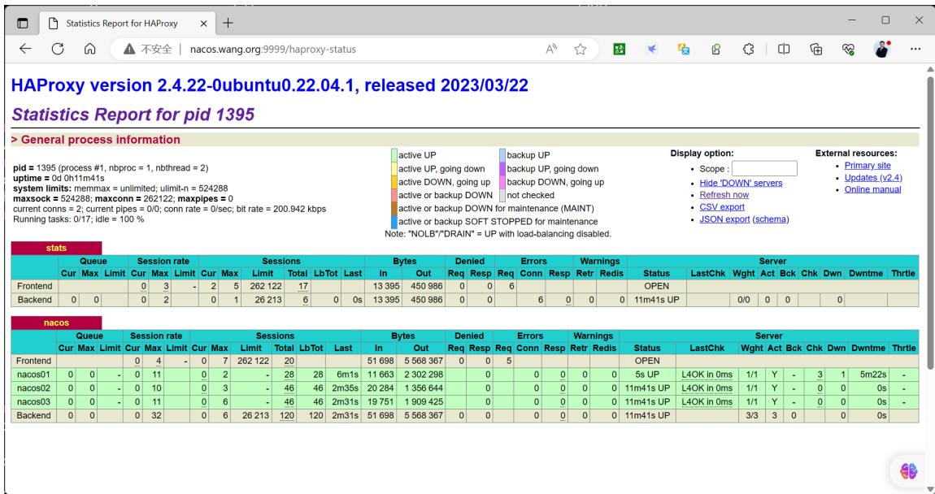Image resolution: width=935 pixels, height=494 pixels.
Task: Close the Statistics Report for HAProxy tab
Action: pos(203,24)
